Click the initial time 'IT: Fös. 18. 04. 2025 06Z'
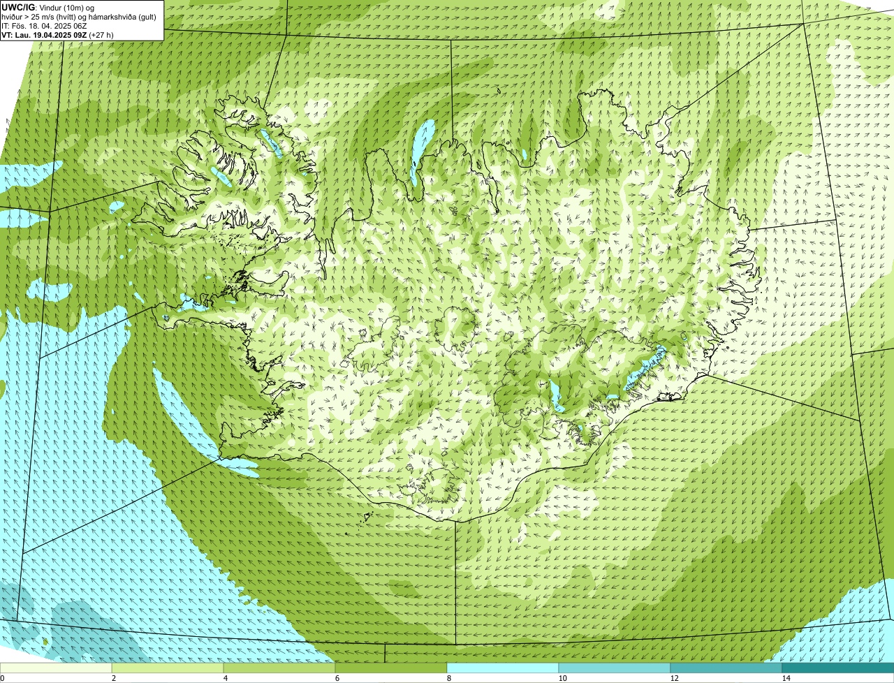This screenshot has width=894, height=683. pos(44,26)
